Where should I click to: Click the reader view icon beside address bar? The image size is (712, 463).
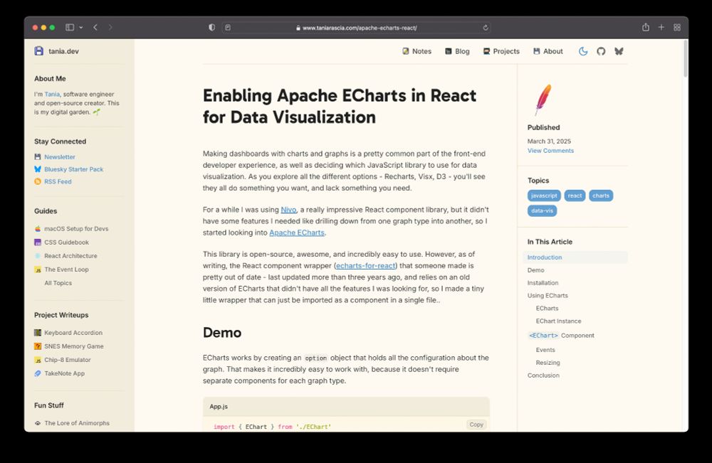(x=228, y=28)
